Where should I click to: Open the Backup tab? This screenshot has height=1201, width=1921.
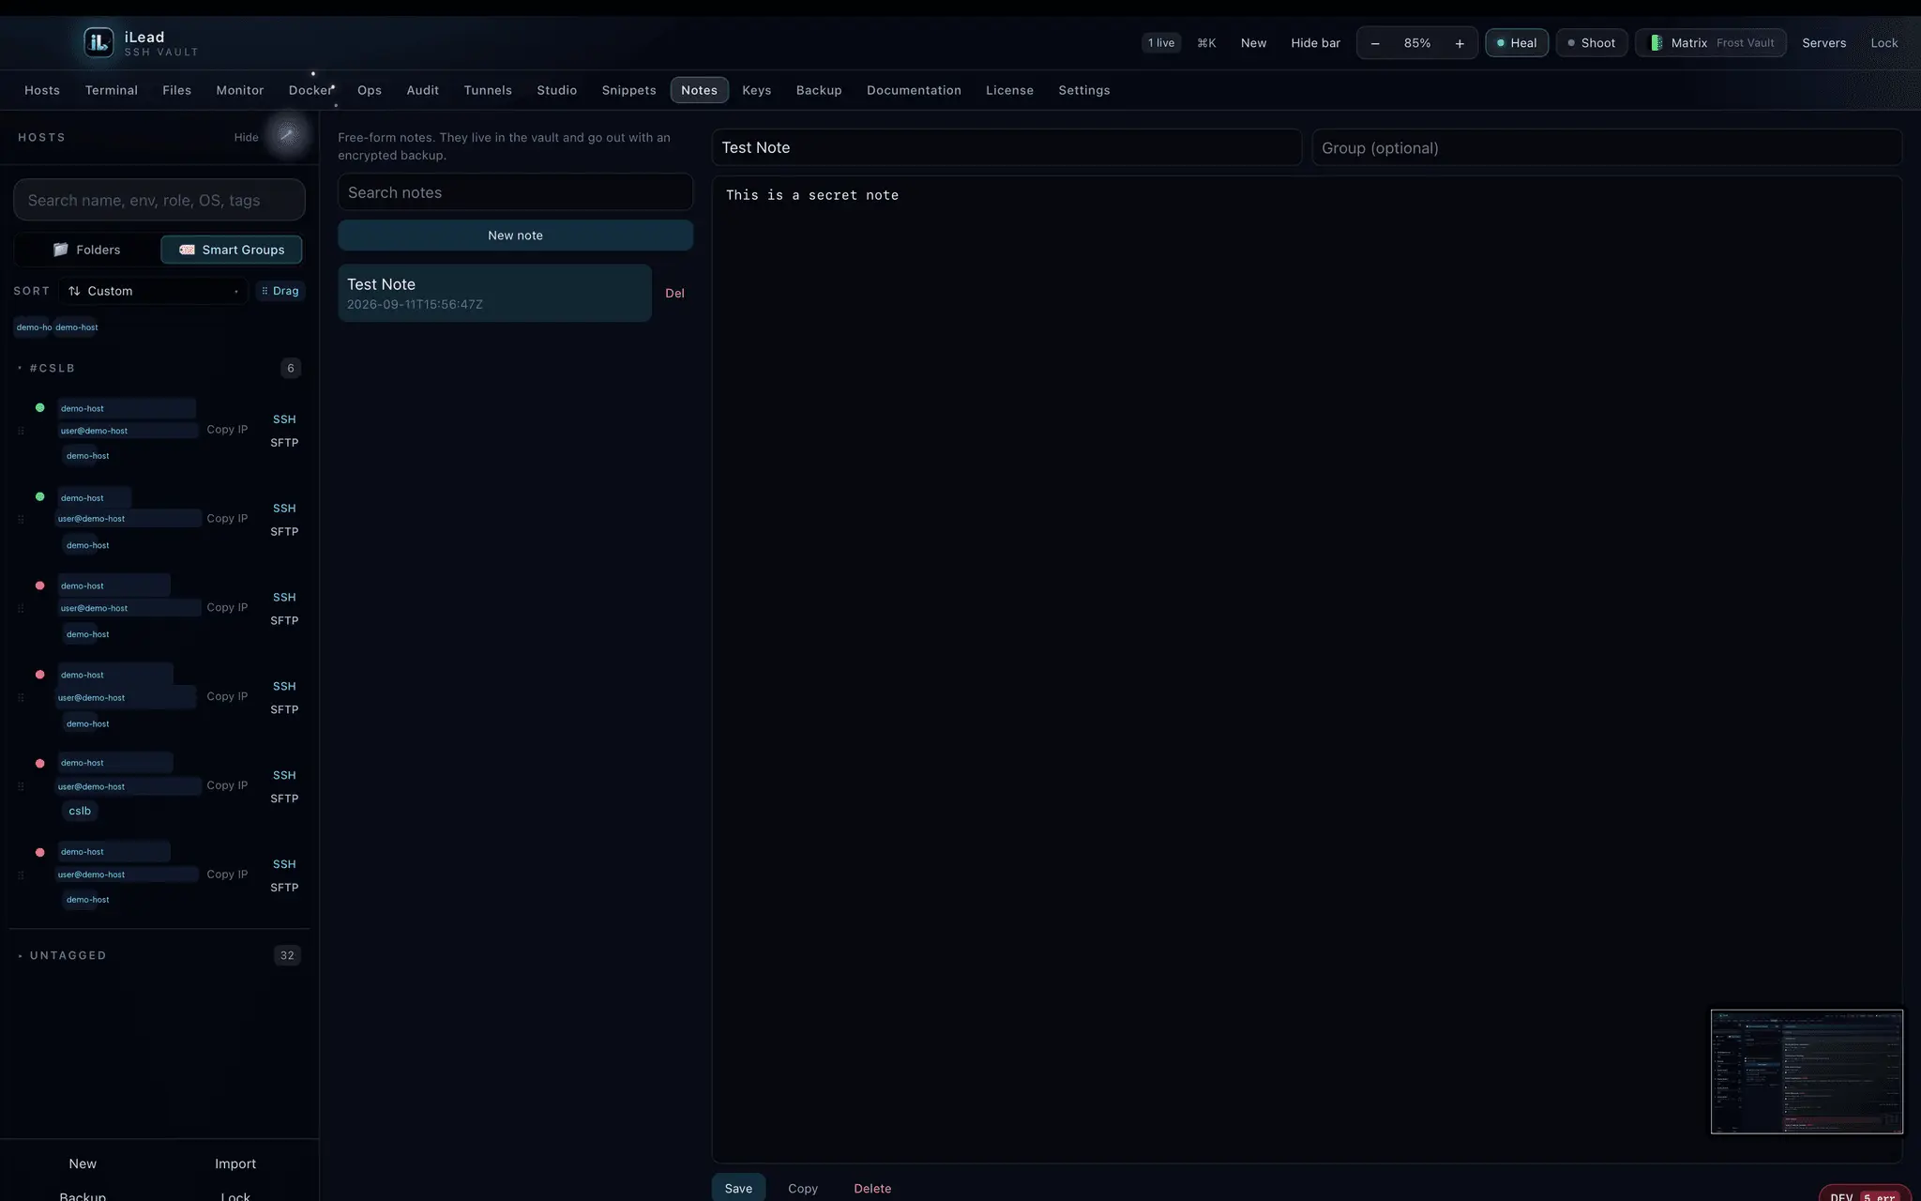click(x=819, y=90)
